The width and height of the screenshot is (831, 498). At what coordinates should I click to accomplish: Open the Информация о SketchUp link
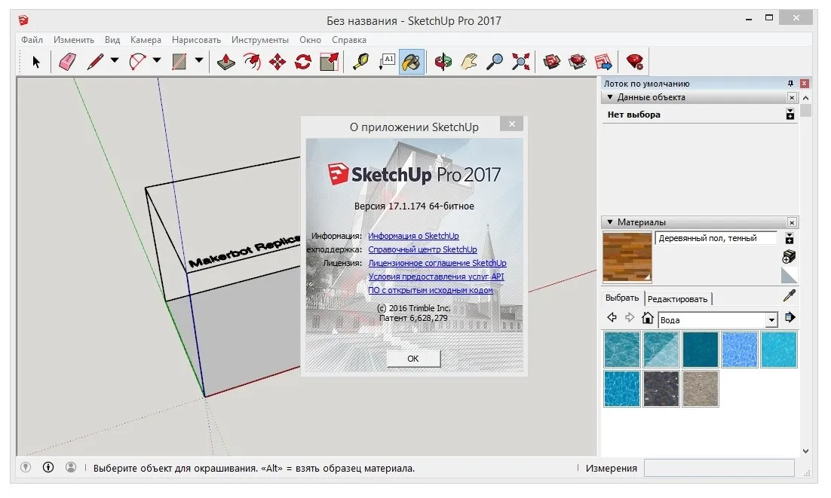(413, 236)
